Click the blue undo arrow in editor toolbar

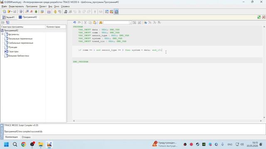click(x=74, y=22)
